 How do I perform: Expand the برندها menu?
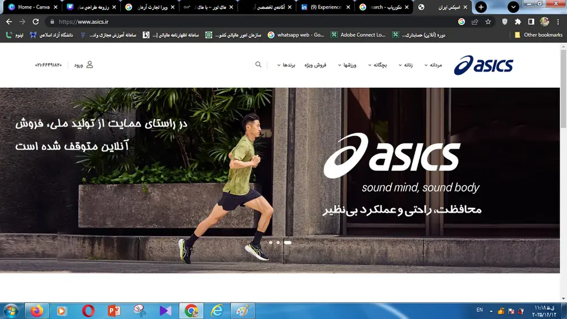[286, 65]
